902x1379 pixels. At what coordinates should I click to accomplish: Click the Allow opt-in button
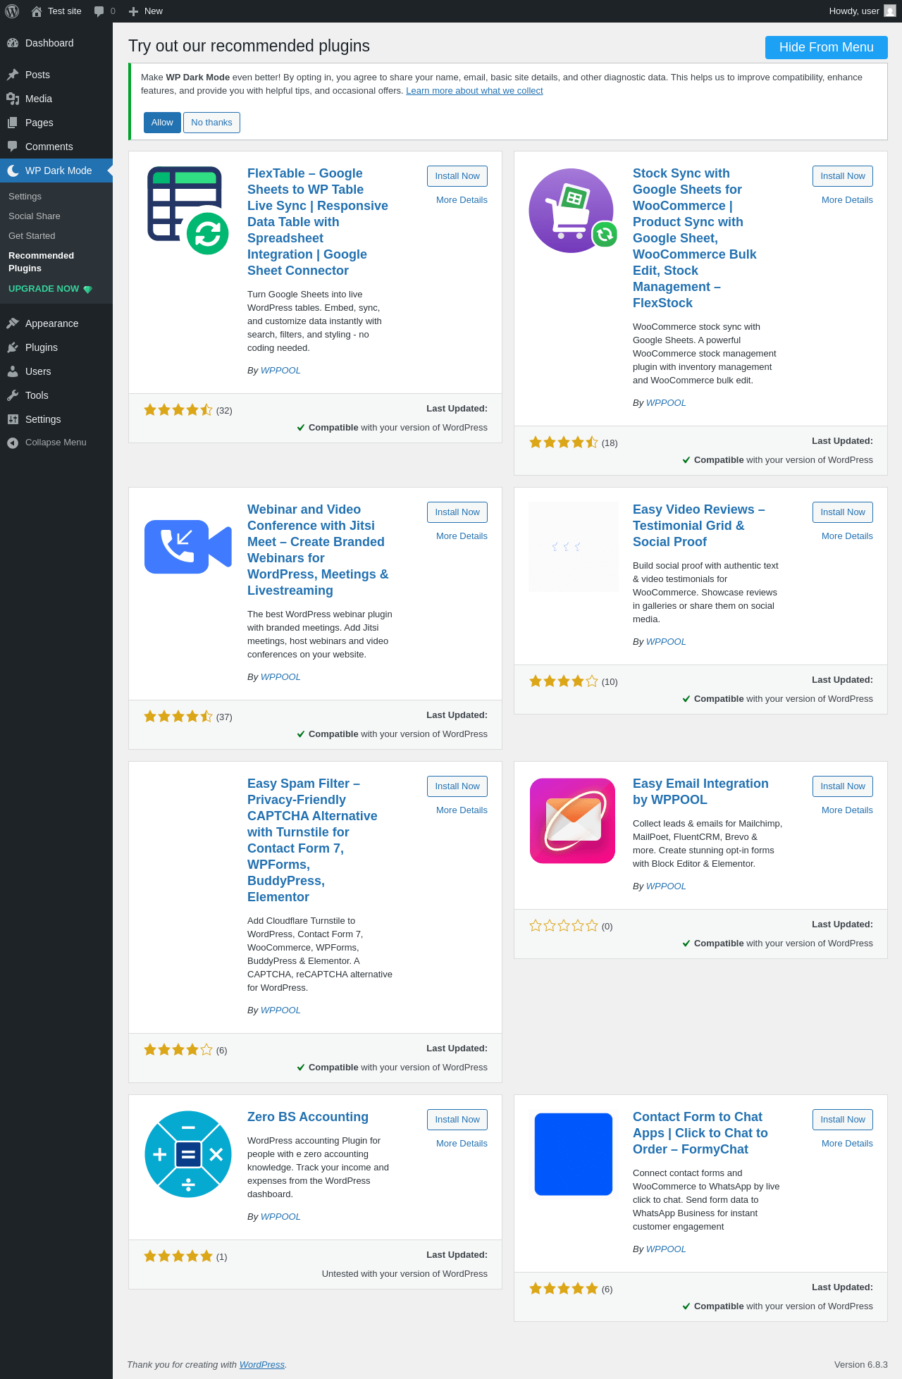coord(162,123)
